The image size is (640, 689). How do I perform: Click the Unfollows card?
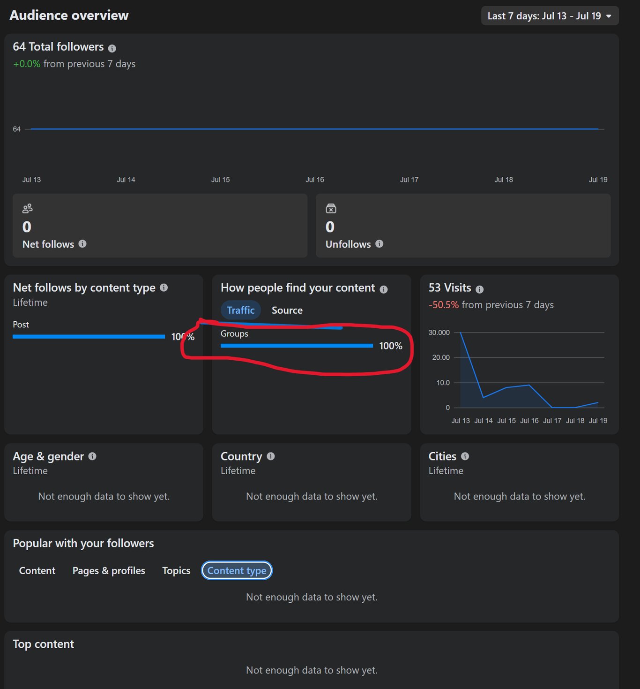[463, 226]
